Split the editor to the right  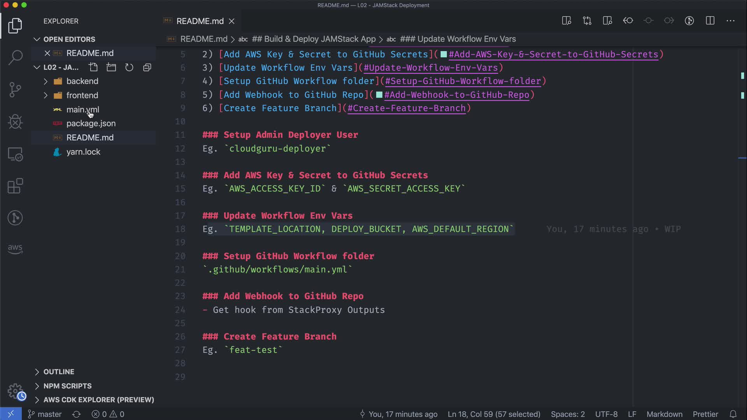tap(710, 21)
